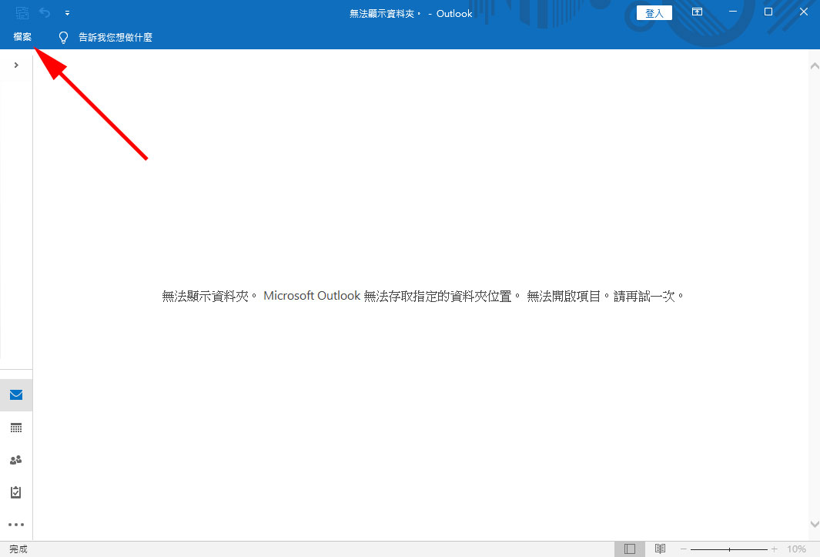Image resolution: width=820 pixels, height=557 pixels.
Task: Maximize the Outlook window
Action: (x=768, y=12)
